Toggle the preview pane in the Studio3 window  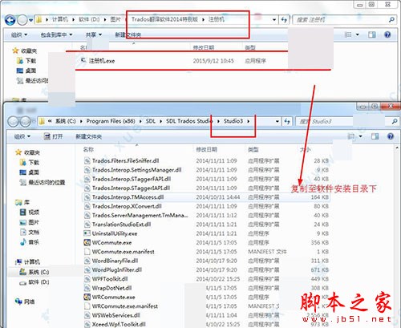click(x=375, y=136)
